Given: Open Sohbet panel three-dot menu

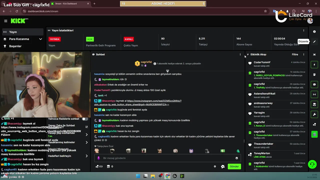Looking at the screenshot, I should 240,54.
